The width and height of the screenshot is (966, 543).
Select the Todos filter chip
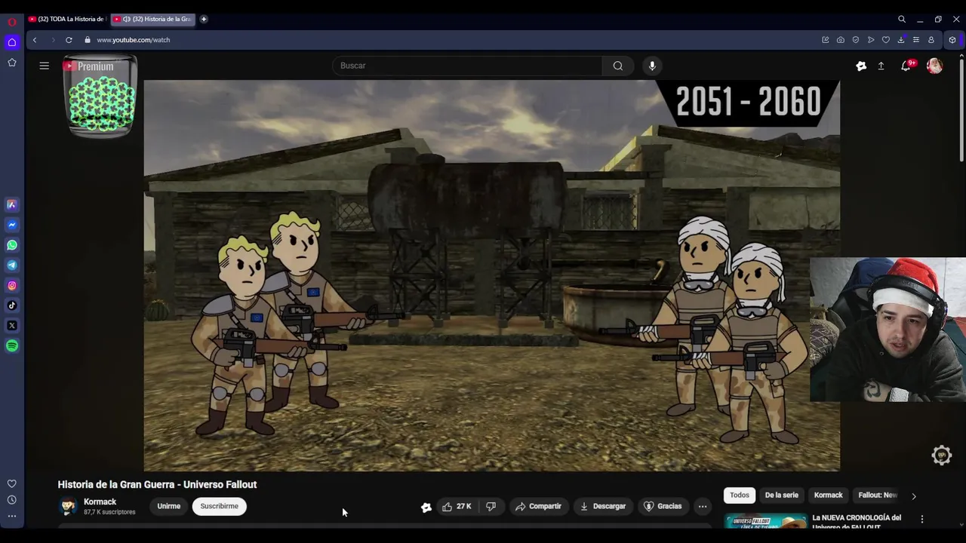tap(740, 495)
